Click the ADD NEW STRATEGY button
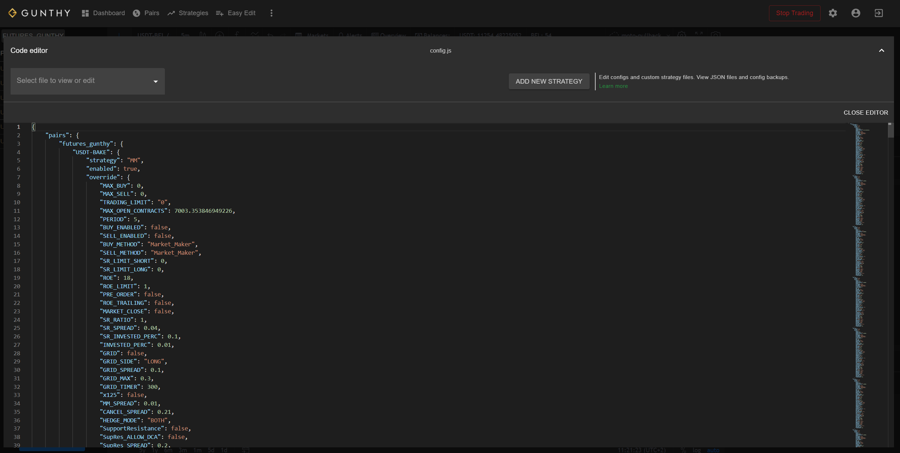The image size is (900, 453). point(549,81)
